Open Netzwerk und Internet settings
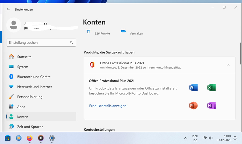Screen dimensions: 242x144 (x=41, y=87)
